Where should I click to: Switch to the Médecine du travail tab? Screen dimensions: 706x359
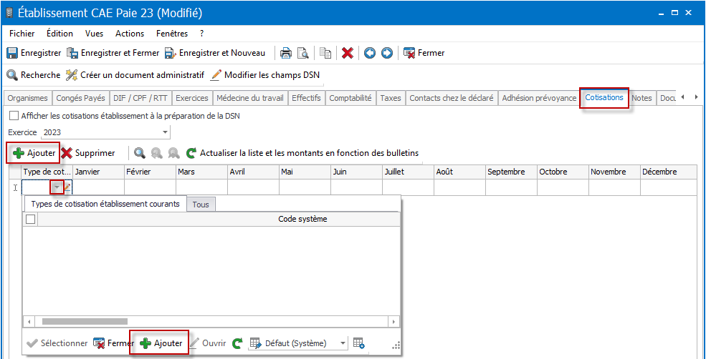(250, 98)
